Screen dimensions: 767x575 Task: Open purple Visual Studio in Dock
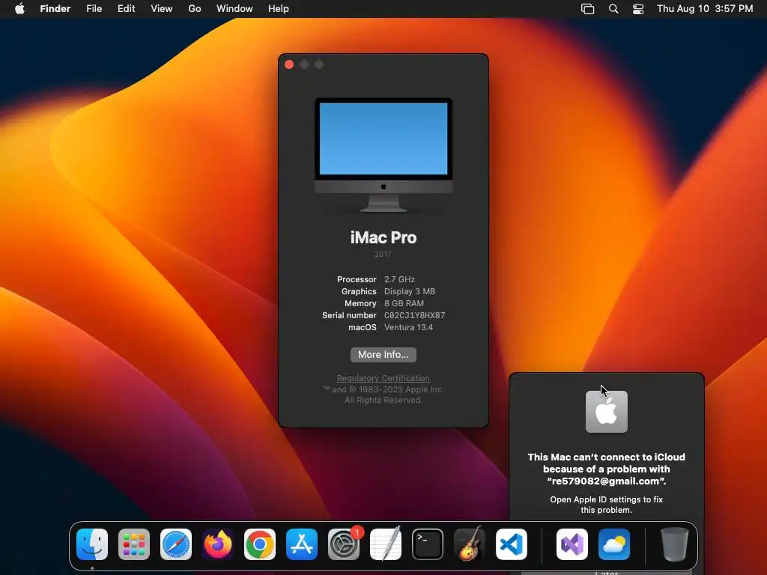point(572,544)
